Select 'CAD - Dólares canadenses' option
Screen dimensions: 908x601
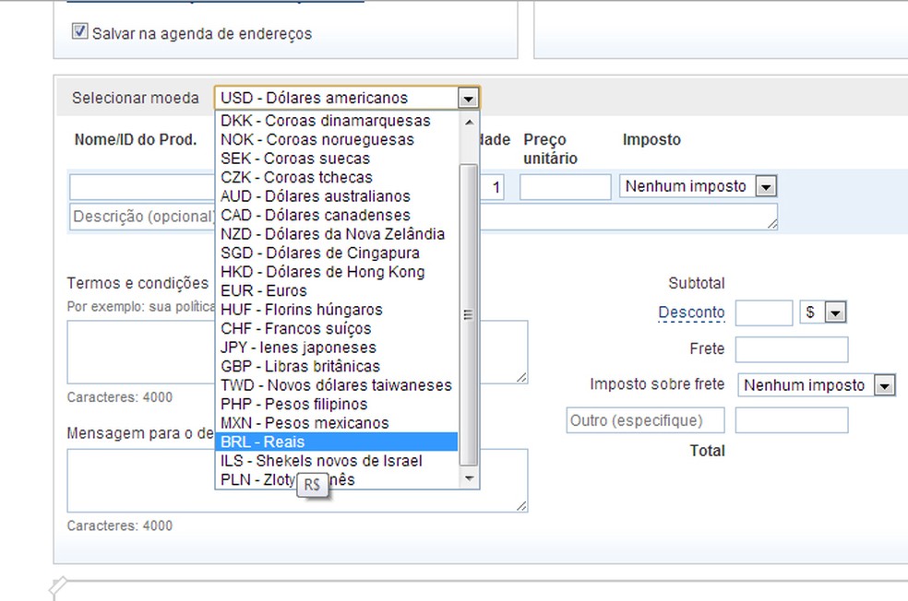pyautogui.click(x=336, y=215)
